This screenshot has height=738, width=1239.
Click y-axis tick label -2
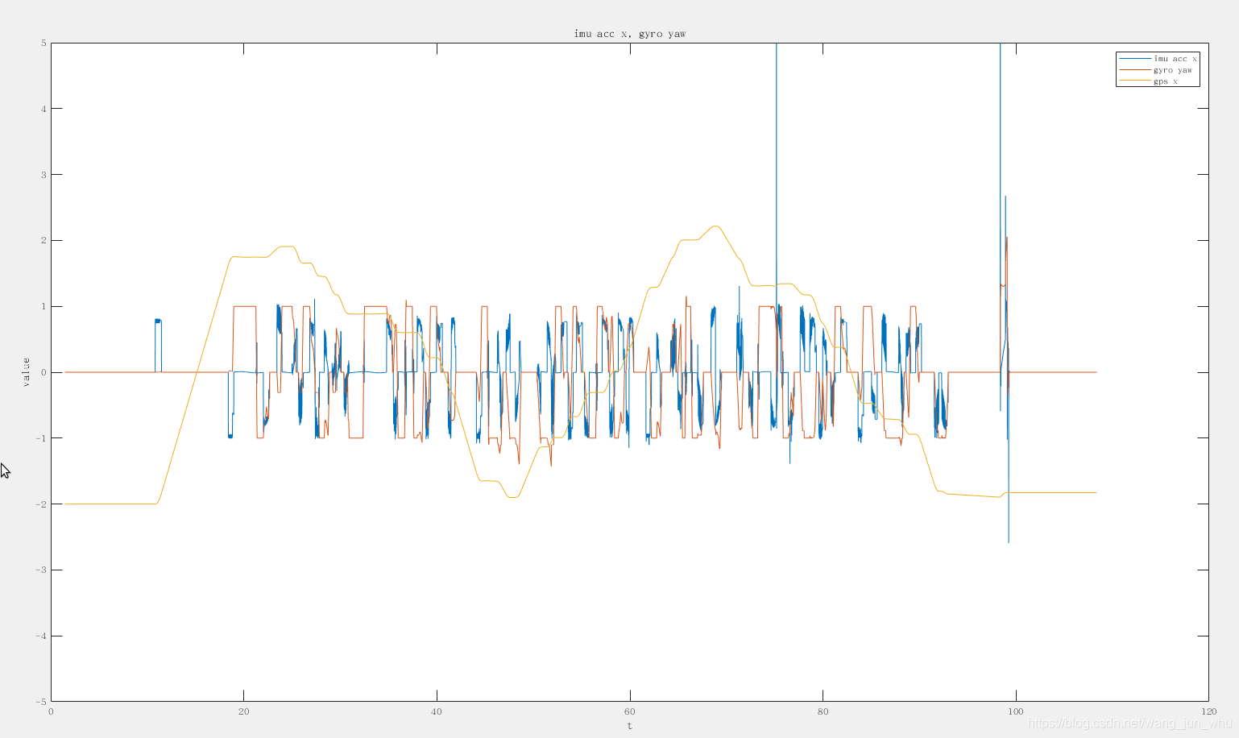click(x=40, y=504)
